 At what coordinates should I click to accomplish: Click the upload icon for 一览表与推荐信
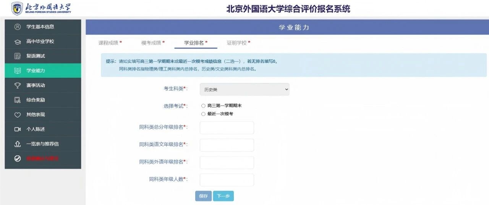point(17,144)
